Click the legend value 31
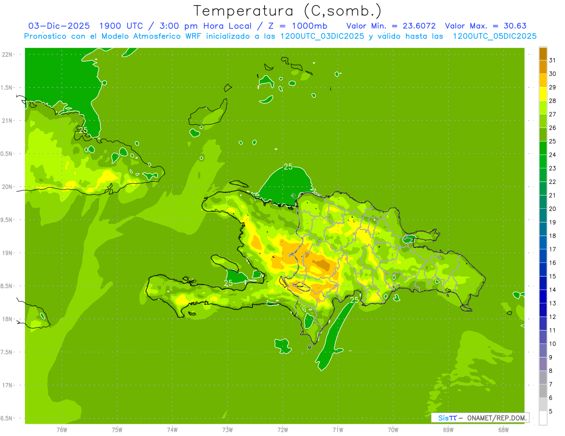This screenshot has height=436, width=565. click(x=553, y=60)
